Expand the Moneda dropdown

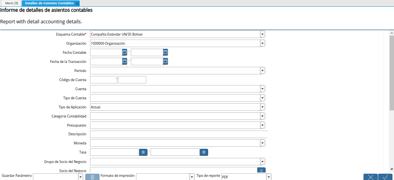[x=262, y=143]
